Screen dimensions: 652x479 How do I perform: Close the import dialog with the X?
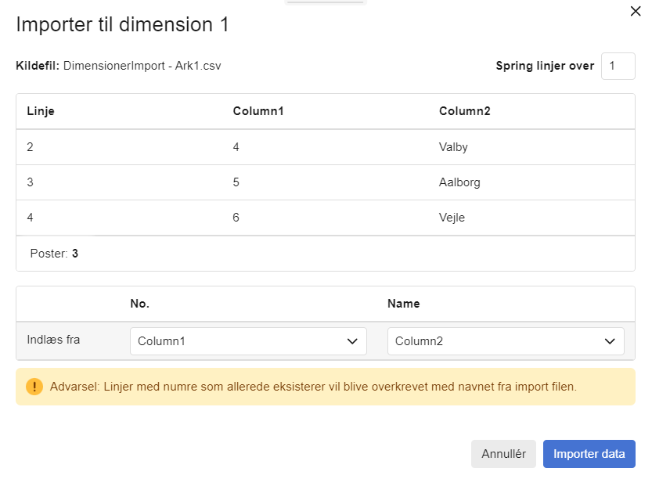point(636,11)
